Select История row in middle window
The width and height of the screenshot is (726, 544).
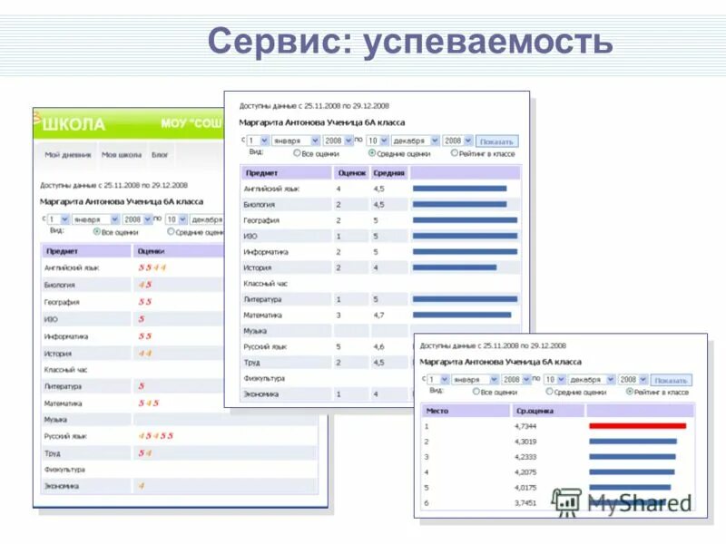[x=380, y=267]
